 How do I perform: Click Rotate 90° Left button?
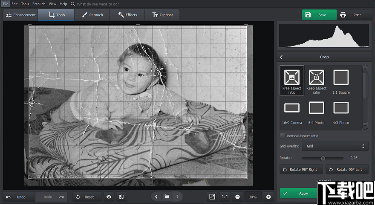click(x=347, y=170)
